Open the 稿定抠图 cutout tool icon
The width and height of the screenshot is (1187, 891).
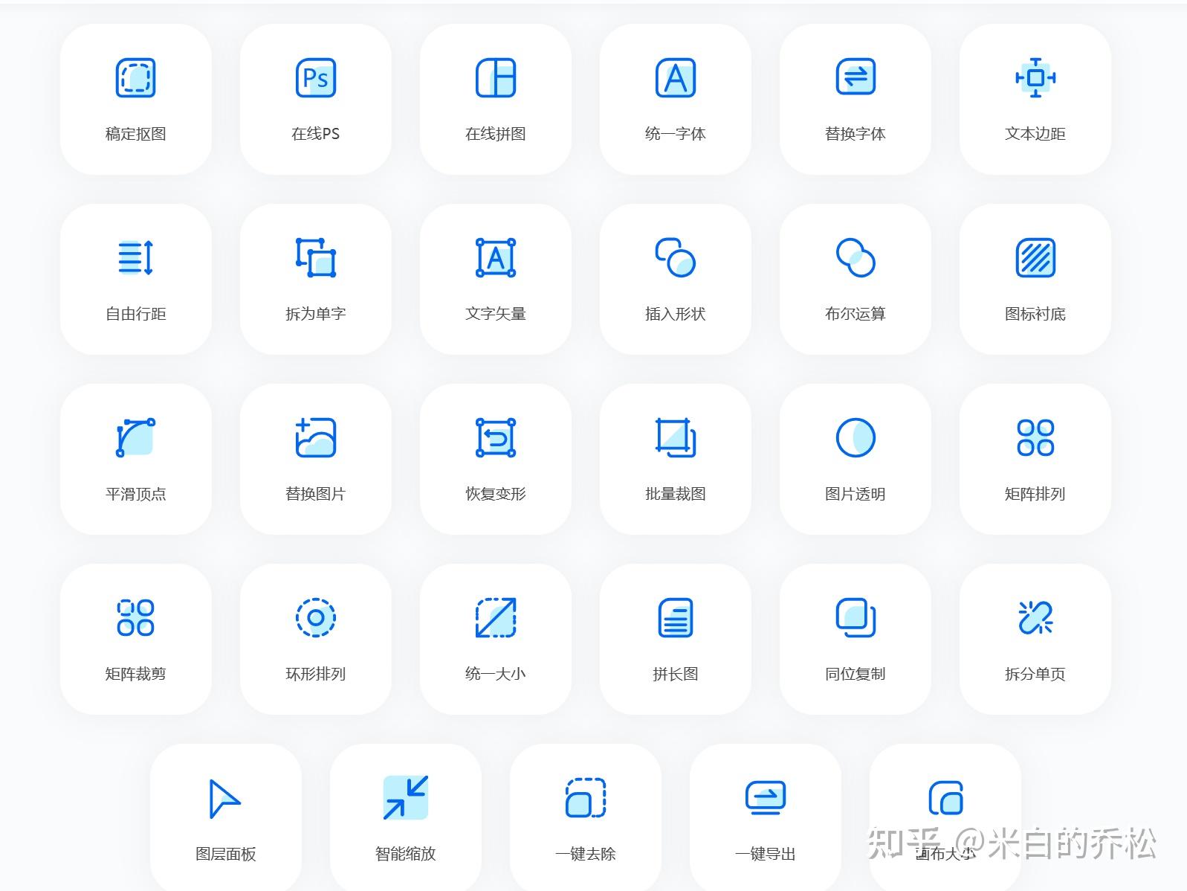136,78
